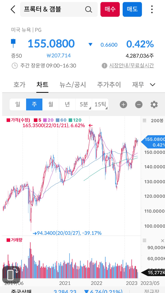Switch to the 호가 tab
The height and width of the screenshot is (293, 165).
(19, 85)
